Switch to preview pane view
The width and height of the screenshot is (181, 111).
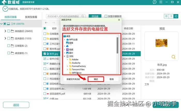click(x=176, y=16)
